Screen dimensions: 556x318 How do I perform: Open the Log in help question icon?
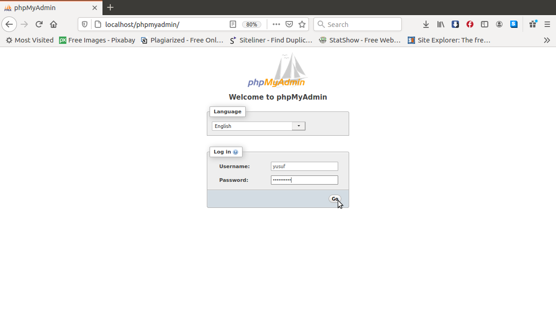[x=236, y=152]
